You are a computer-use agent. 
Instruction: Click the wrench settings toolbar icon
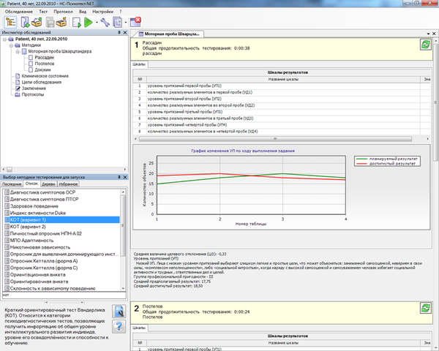point(105,22)
